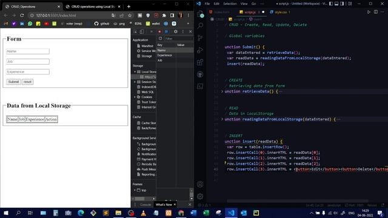Open Chrome Extensions puzzle icon
The width and height of the screenshot is (388, 218).
tap(164, 15)
